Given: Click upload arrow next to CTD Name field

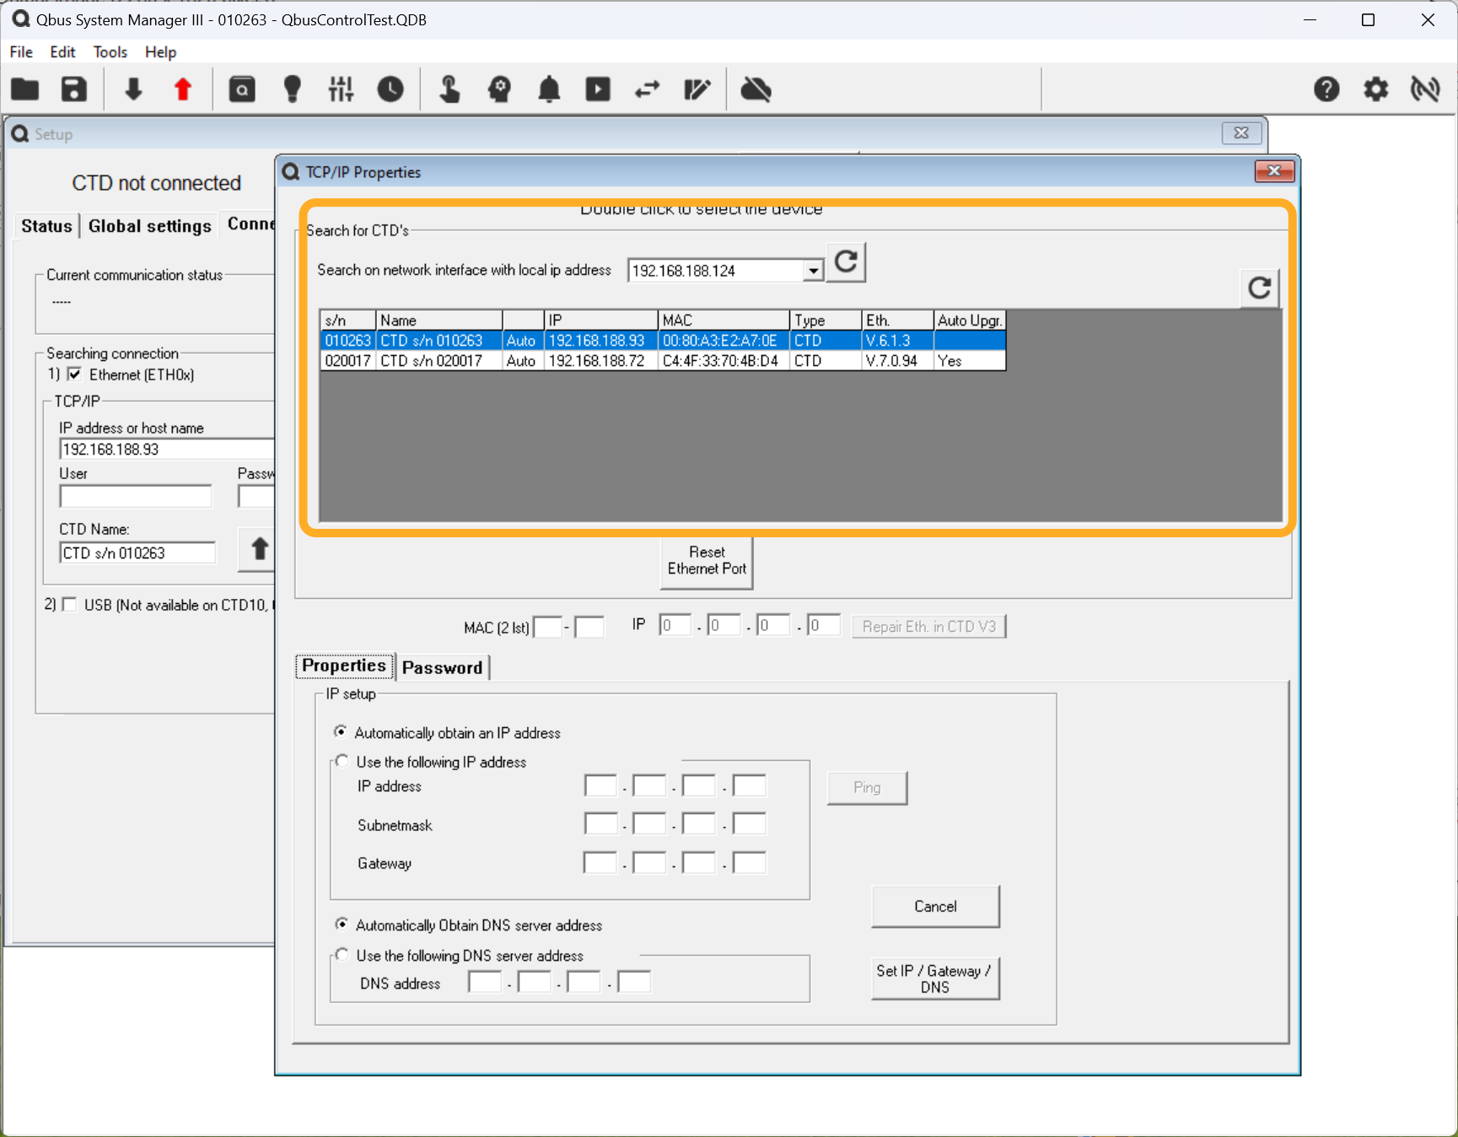Looking at the screenshot, I should tap(260, 549).
